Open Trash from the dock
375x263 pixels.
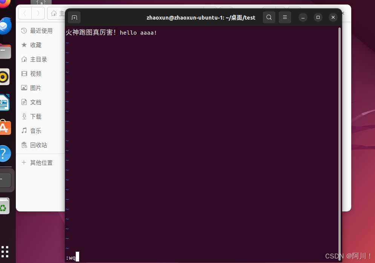(5, 206)
